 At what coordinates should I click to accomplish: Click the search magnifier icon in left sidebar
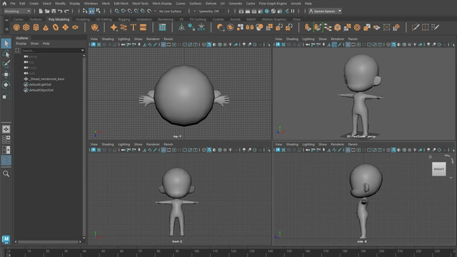click(x=6, y=173)
